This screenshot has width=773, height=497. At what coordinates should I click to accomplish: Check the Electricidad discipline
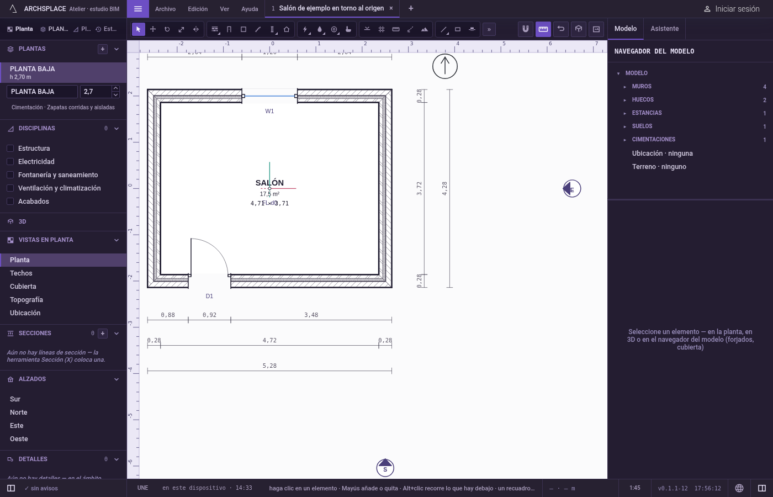click(x=10, y=162)
